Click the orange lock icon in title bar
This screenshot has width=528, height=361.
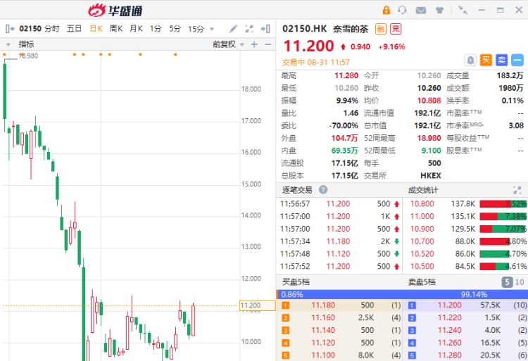[x=386, y=10]
